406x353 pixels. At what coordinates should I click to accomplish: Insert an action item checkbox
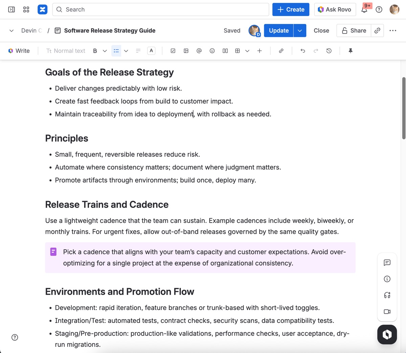coord(173,50)
